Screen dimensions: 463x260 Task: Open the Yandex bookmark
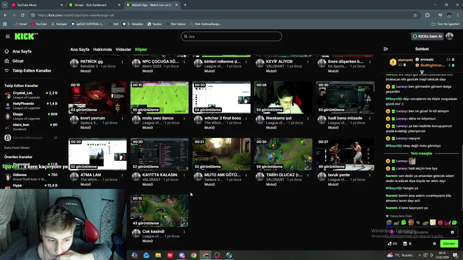[154, 24]
